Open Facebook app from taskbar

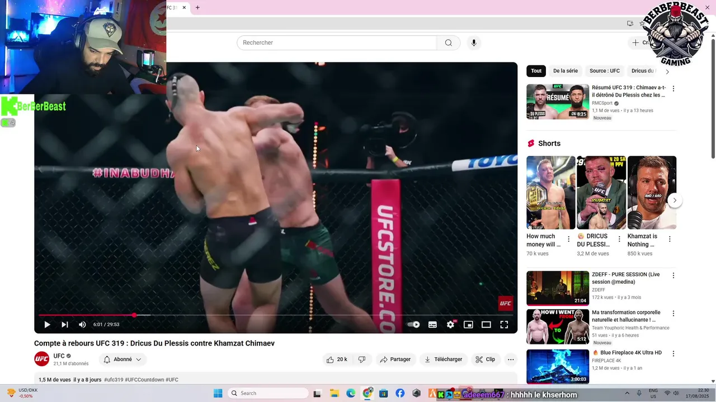point(400,393)
